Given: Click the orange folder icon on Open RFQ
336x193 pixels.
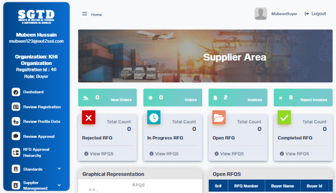Looking at the screenshot, I should click(219, 118).
